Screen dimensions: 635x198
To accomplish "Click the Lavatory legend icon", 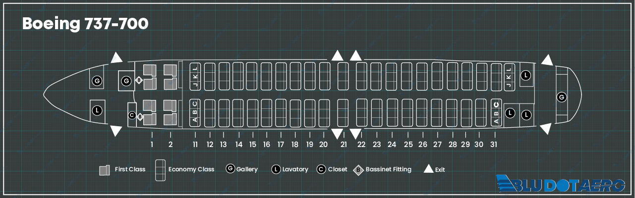I will [276, 169].
